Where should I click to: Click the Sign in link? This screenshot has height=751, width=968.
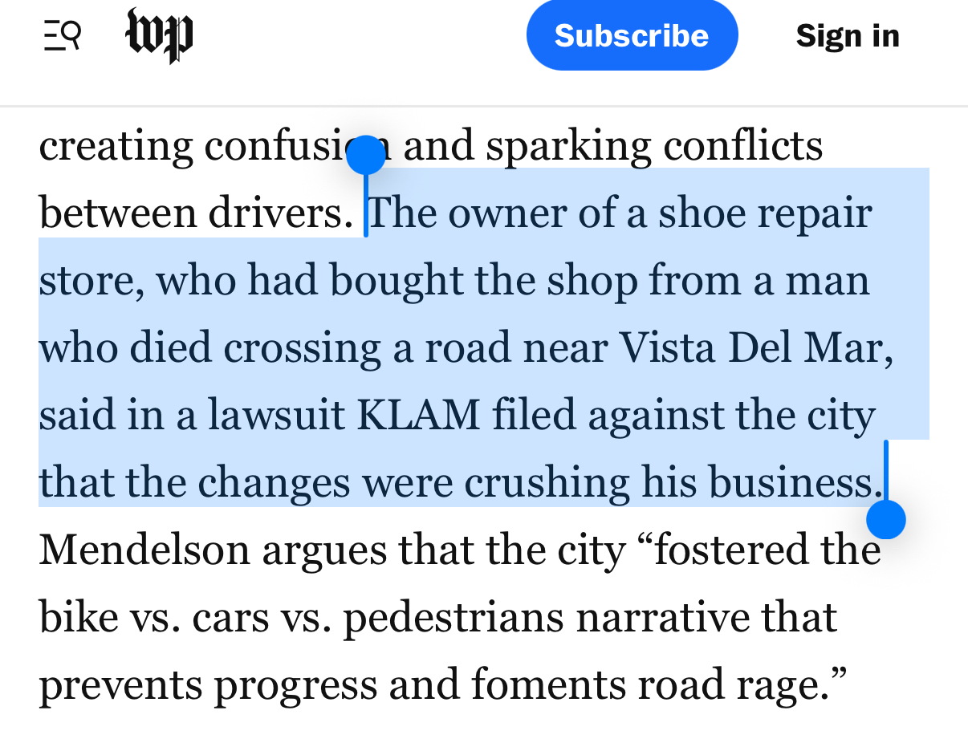coord(847,36)
